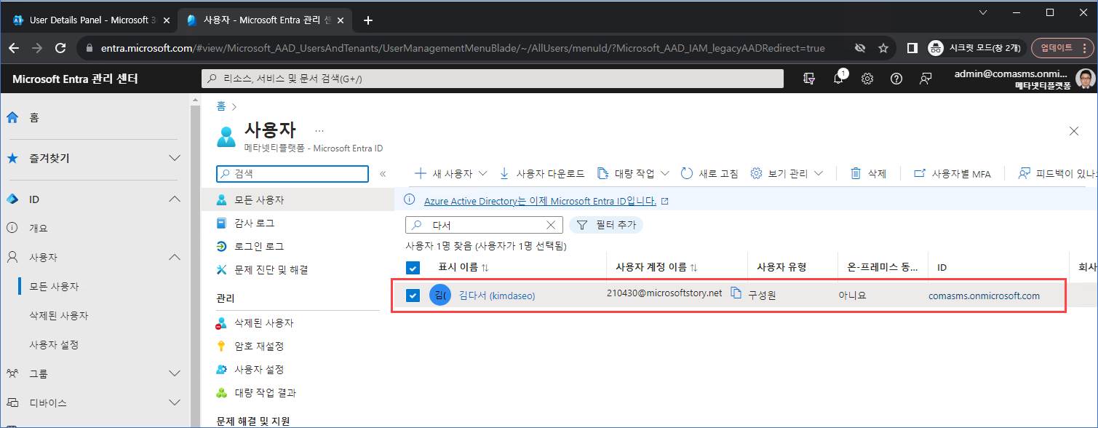
Task: Sort by 표시 이름 column arrows
Action: (x=485, y=268)
